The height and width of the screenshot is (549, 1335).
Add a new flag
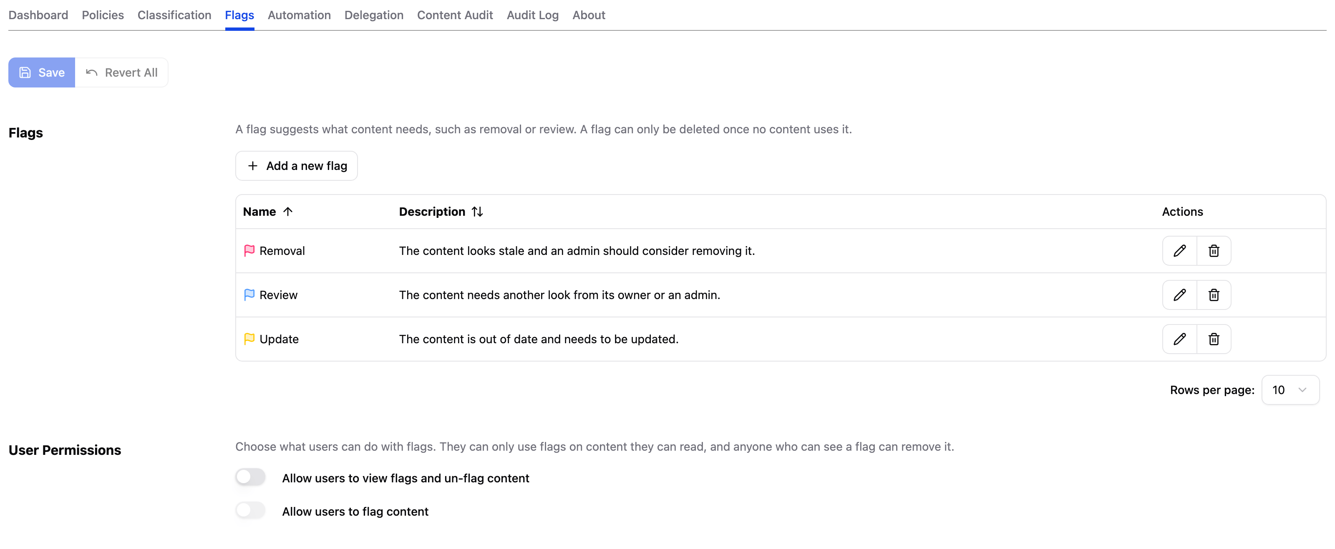tap(297, 166)
